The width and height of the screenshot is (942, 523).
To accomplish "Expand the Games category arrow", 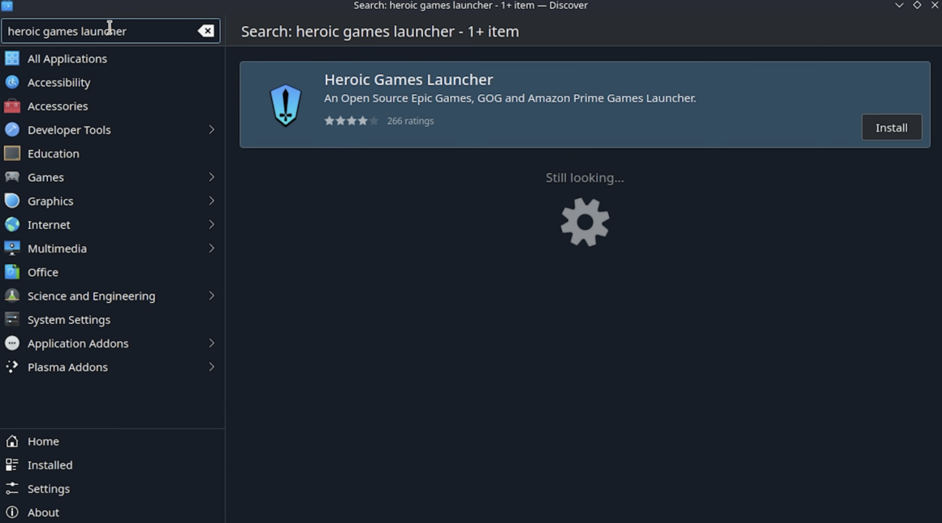I will (x=211, y=177).
